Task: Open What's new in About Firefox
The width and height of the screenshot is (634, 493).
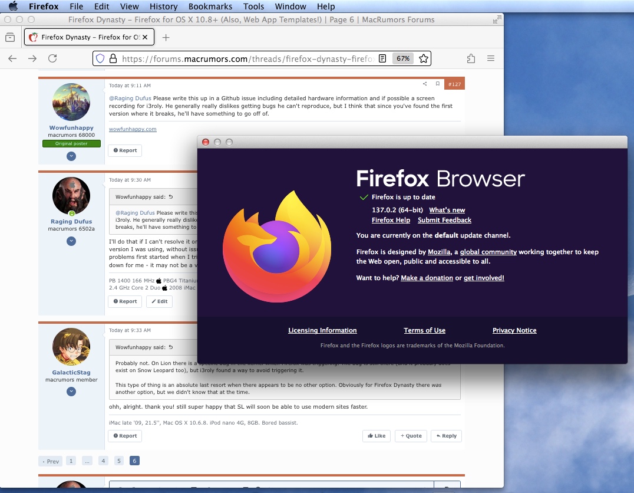Action: [x=447, y=210]
